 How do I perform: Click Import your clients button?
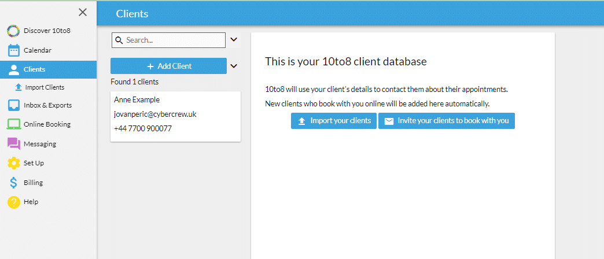334,121
